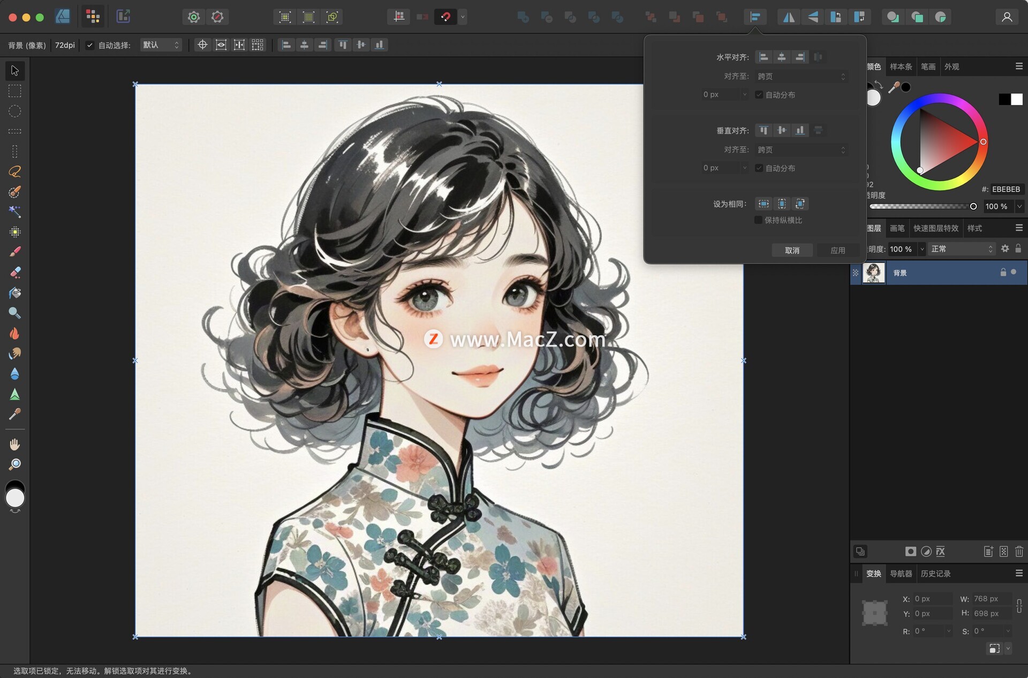
Task: Click the Flip Vertical toolbar icon
Action: coord(812,17)
